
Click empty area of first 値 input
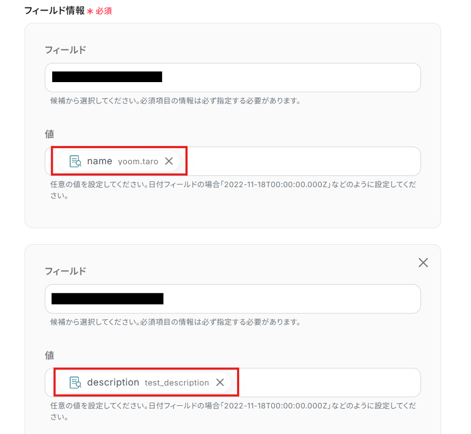(x=303, y=162)
